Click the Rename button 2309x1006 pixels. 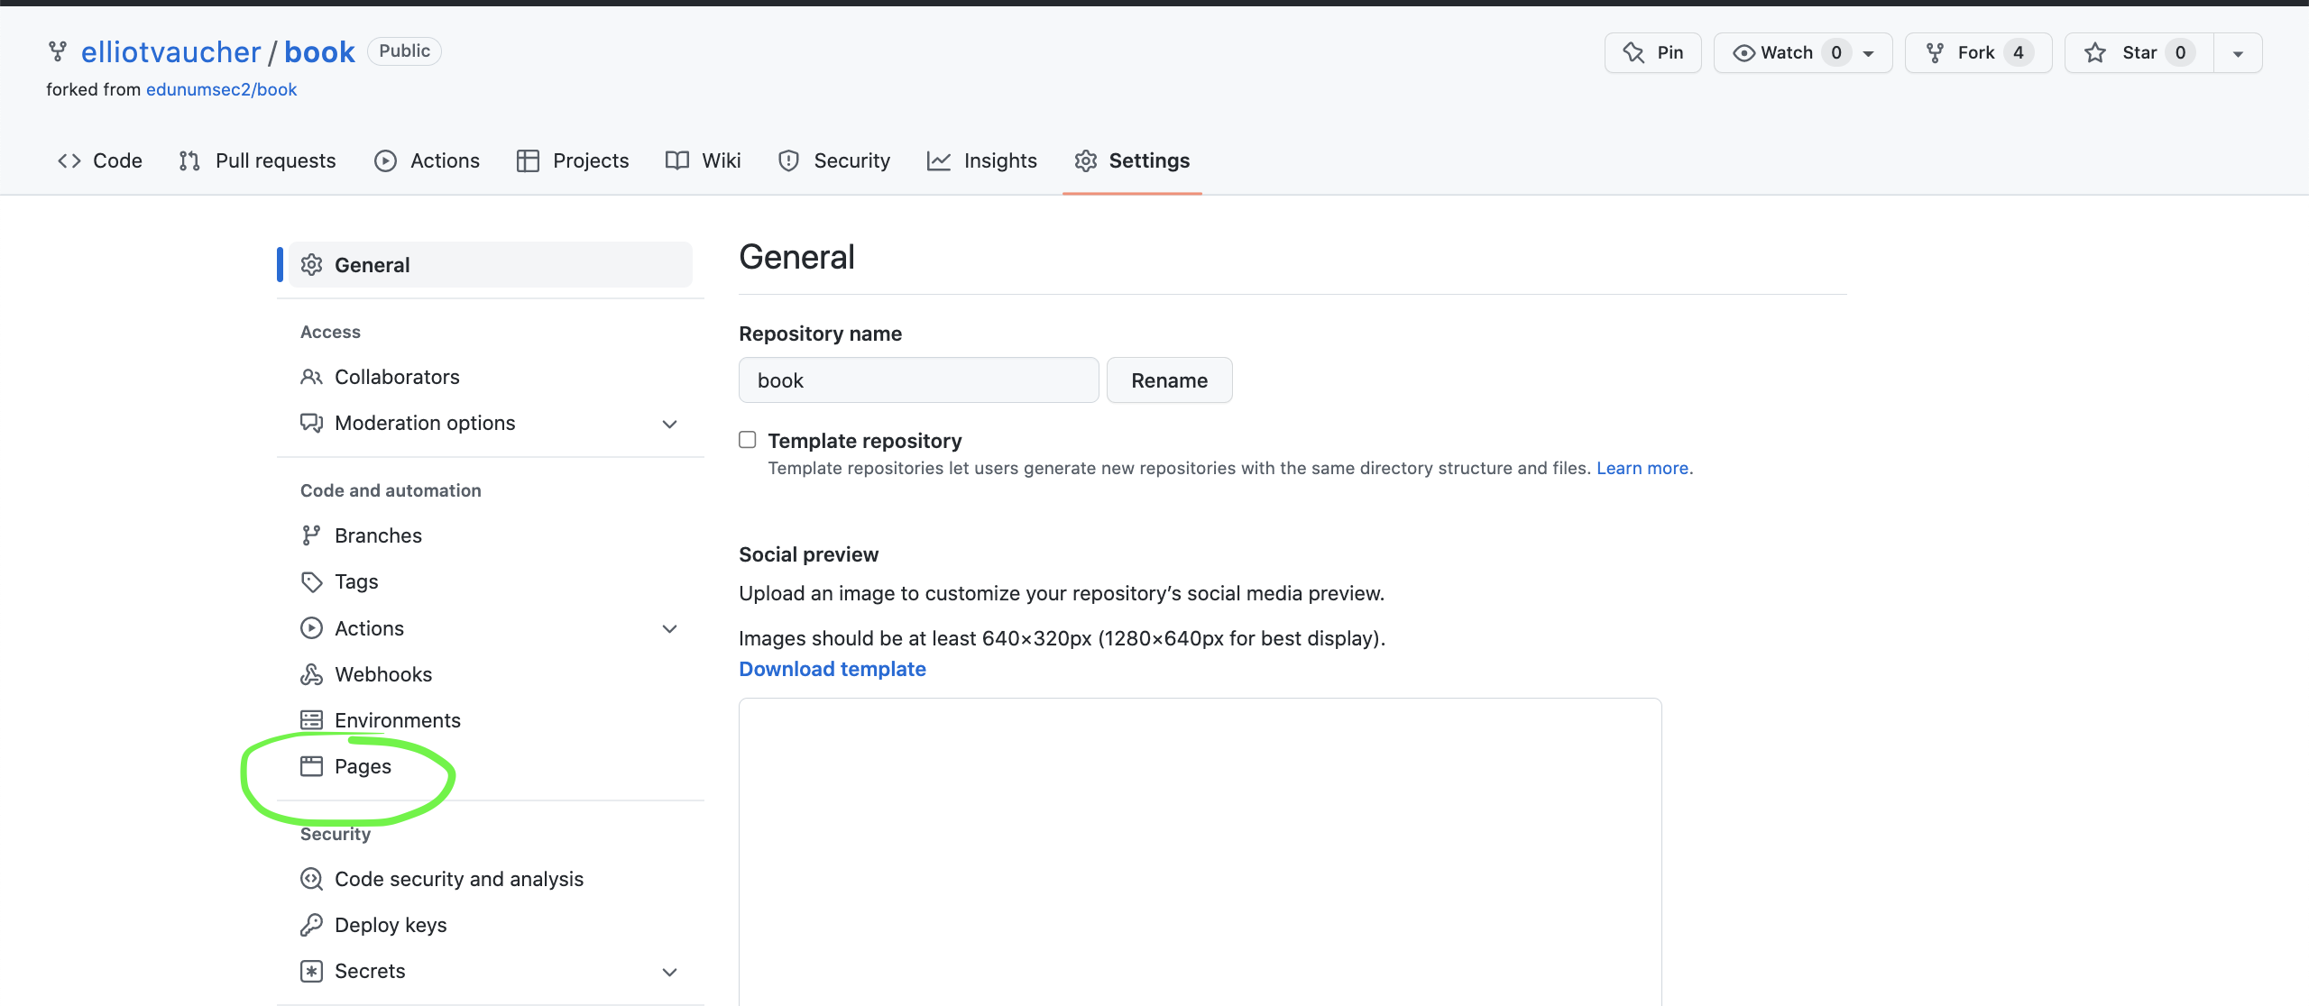tap(1169, 380)
